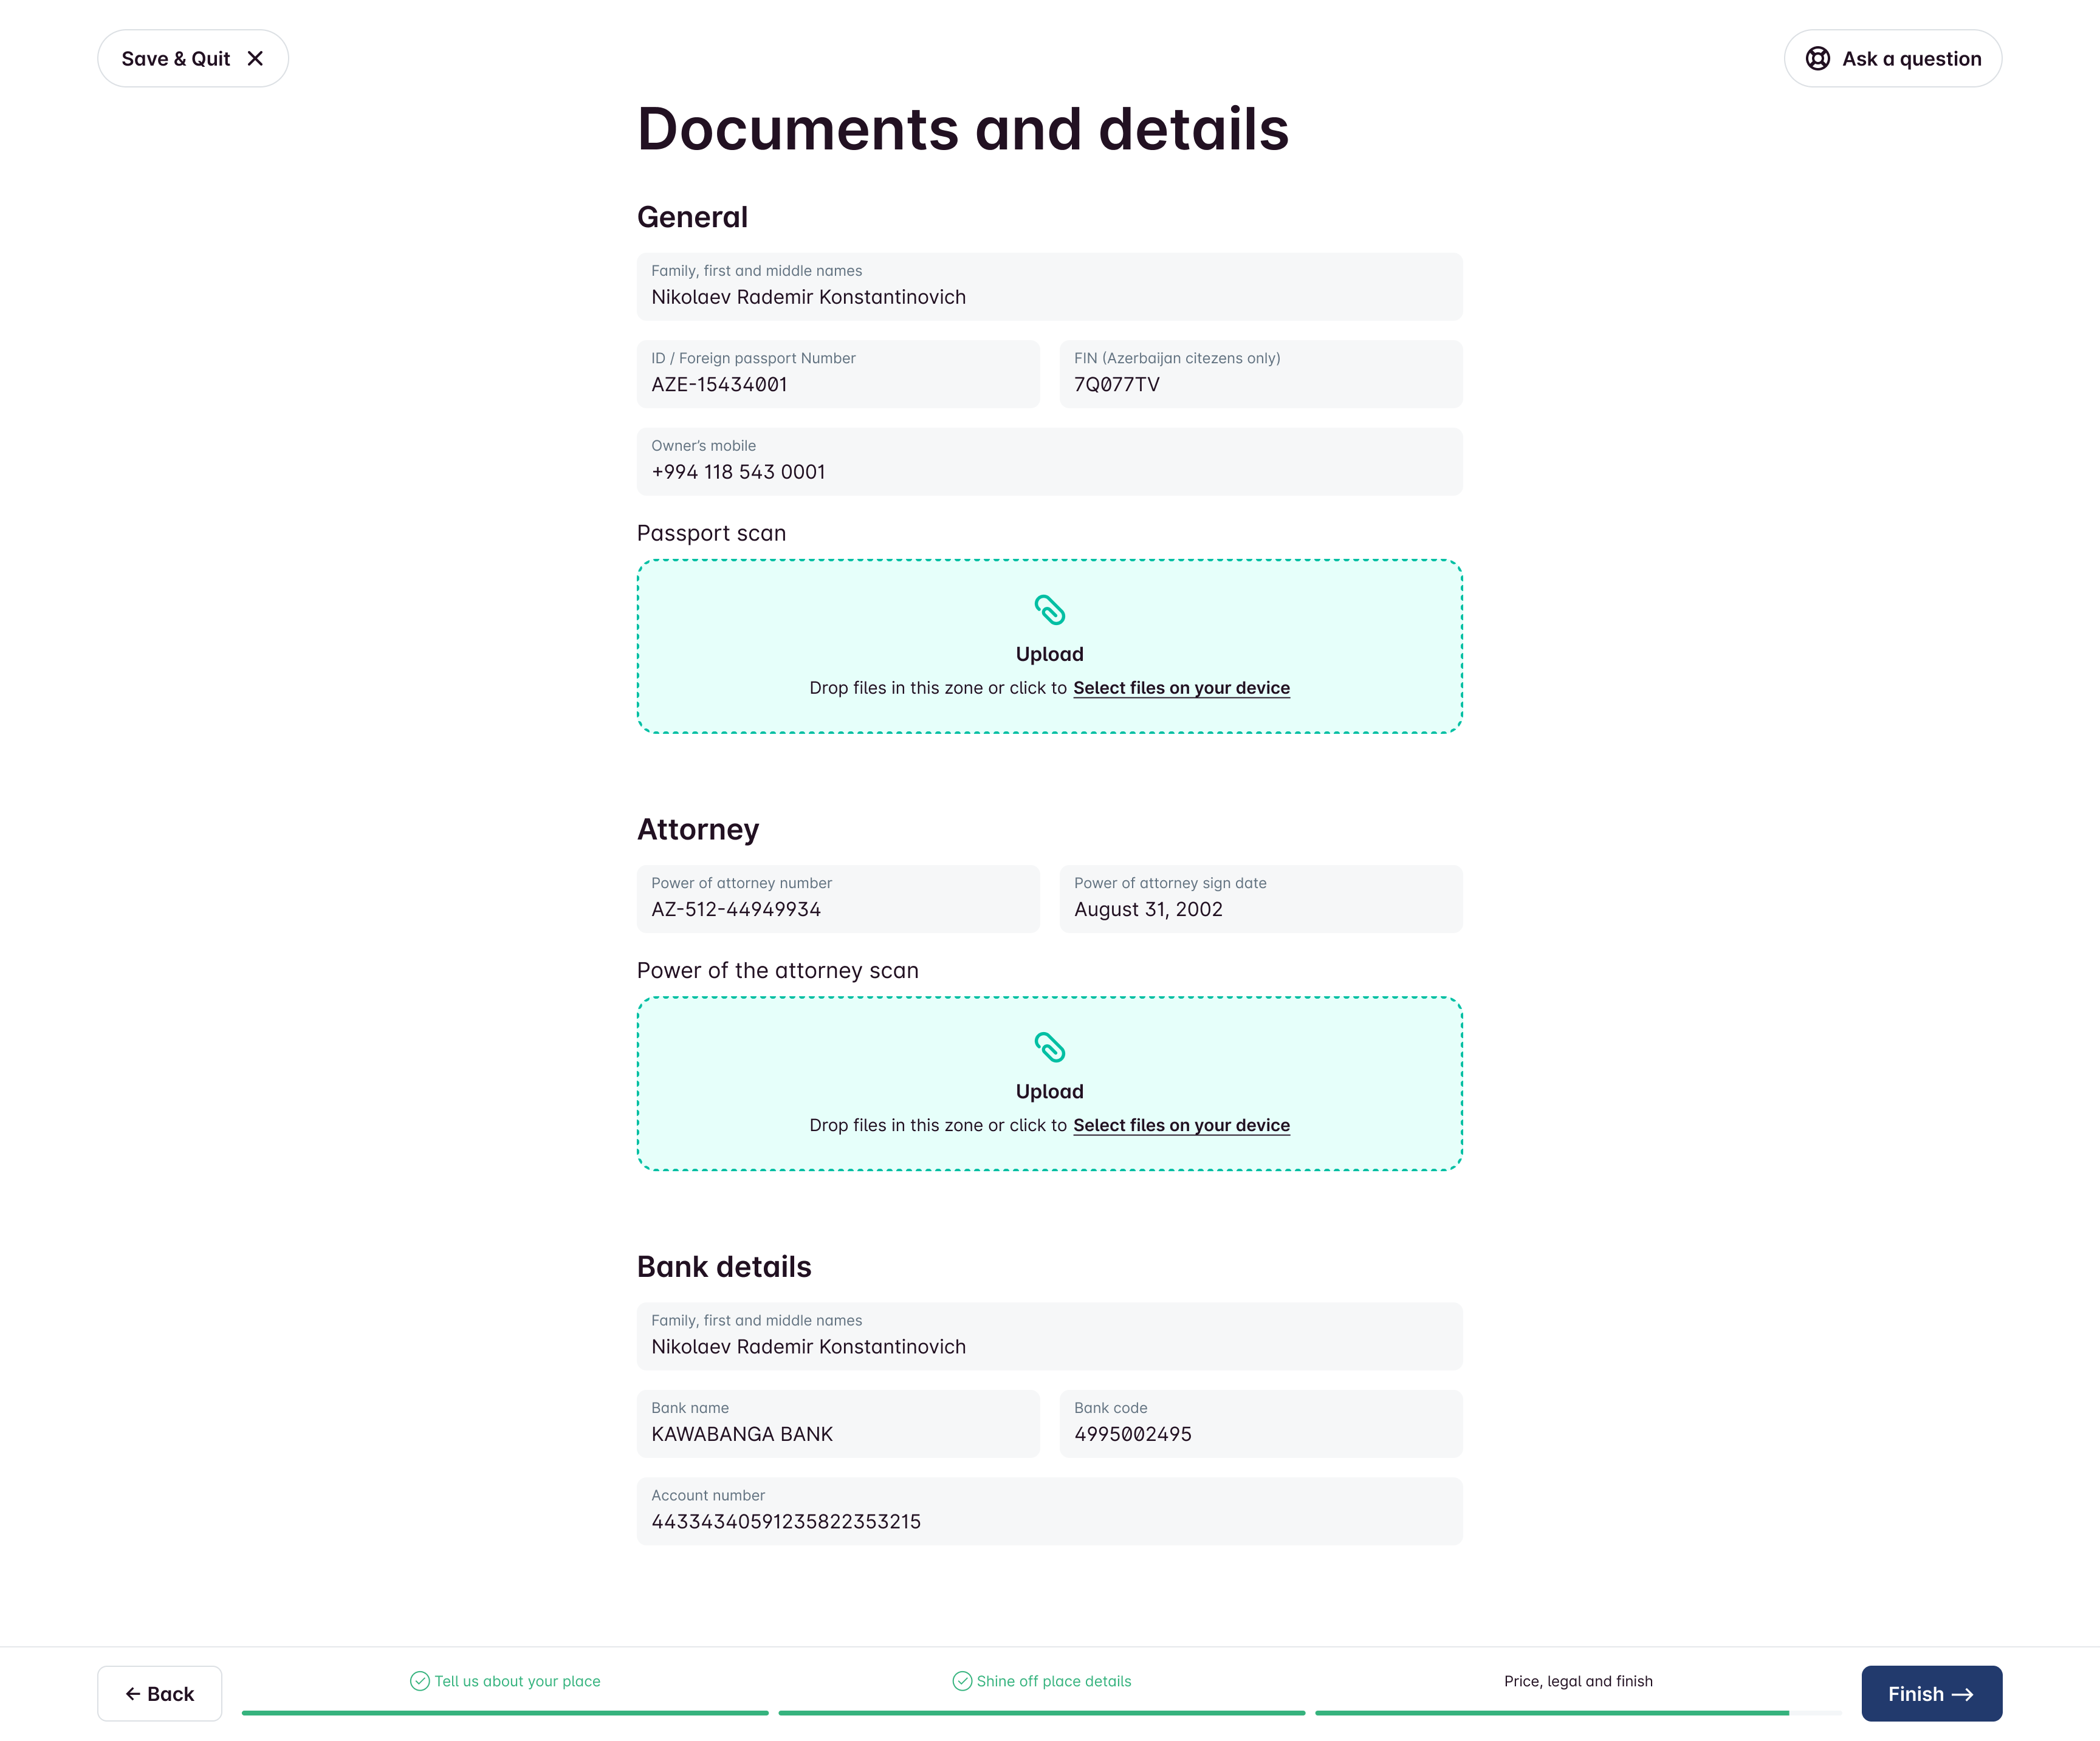Edit the Account number field
This screenshot has width=2100, height=1741.
[x=1049, y=1511]
